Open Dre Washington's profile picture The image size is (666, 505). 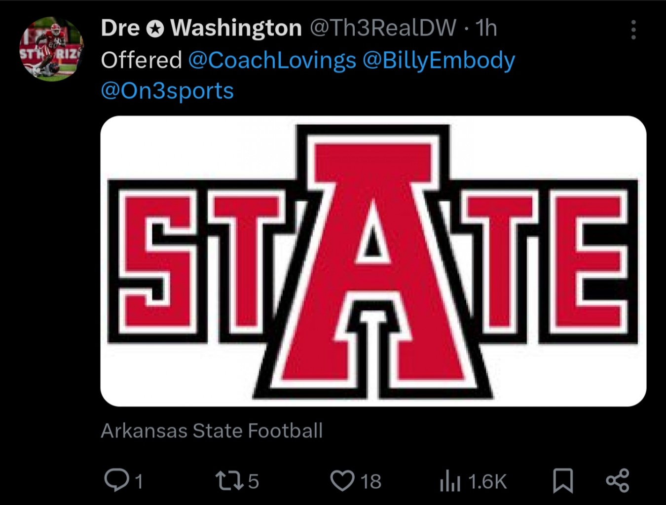point(51,49)
